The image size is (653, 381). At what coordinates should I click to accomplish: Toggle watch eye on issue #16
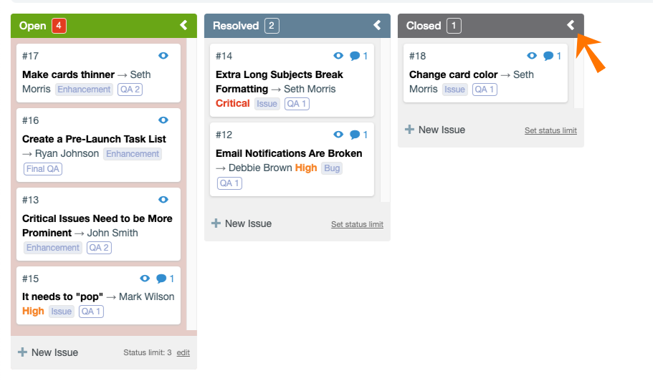(x=163, y=120)
